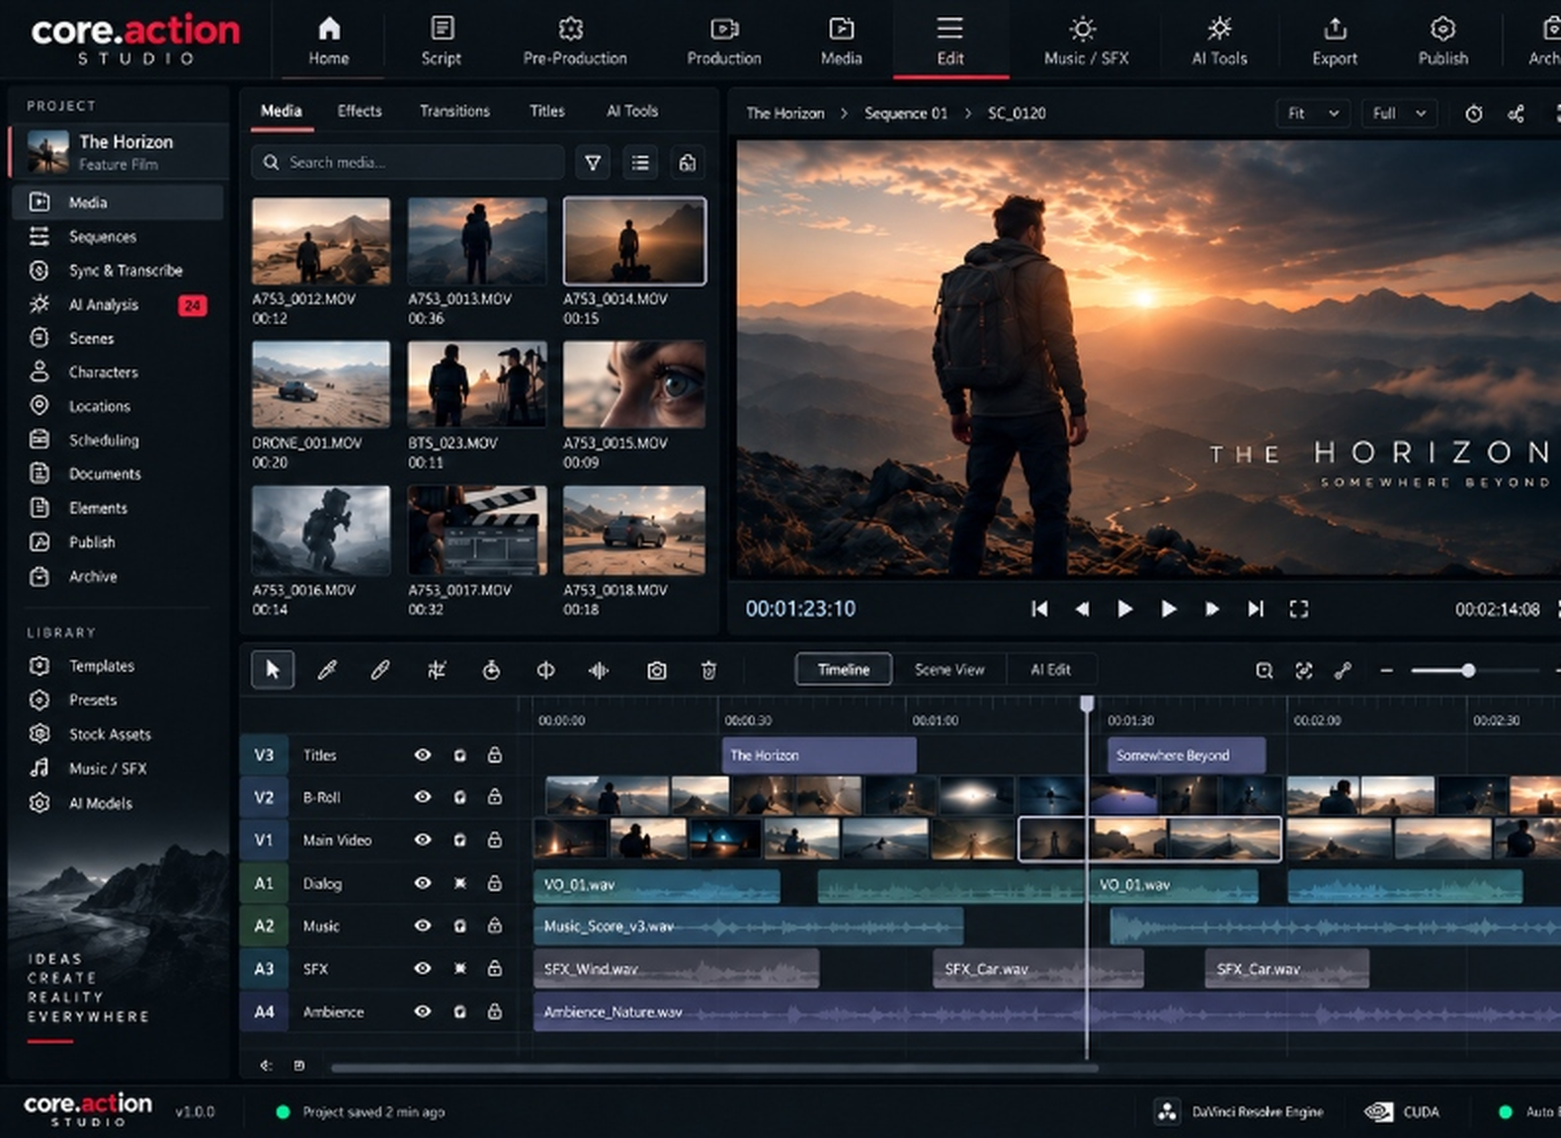Open Music / SFX in library sidebar
This screenshot has width=1561, height=1138.
click(118, 768)
